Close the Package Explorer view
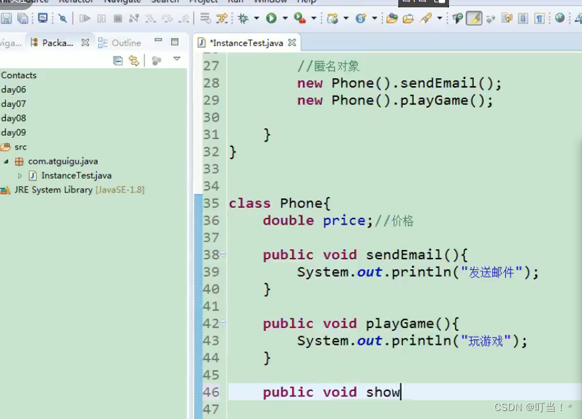Image resolution: width=582 pixels, height=419 pixels. [x=86, y=43]
